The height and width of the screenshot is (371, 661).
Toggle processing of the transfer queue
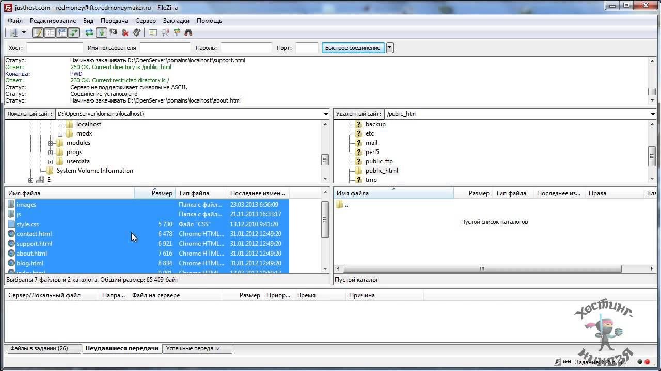tap(101, 32)
